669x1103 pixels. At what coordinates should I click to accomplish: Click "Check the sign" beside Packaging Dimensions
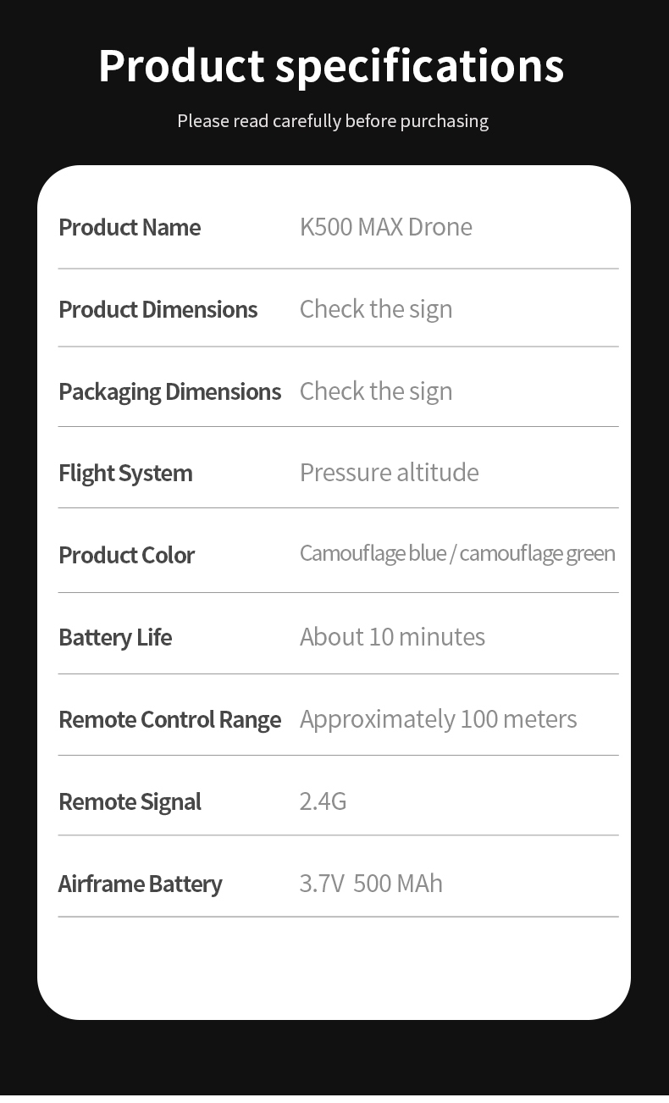click(376, 391)
